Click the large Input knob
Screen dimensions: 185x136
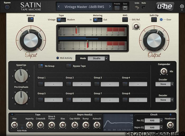pyautogui.click(x=31, y=40)
